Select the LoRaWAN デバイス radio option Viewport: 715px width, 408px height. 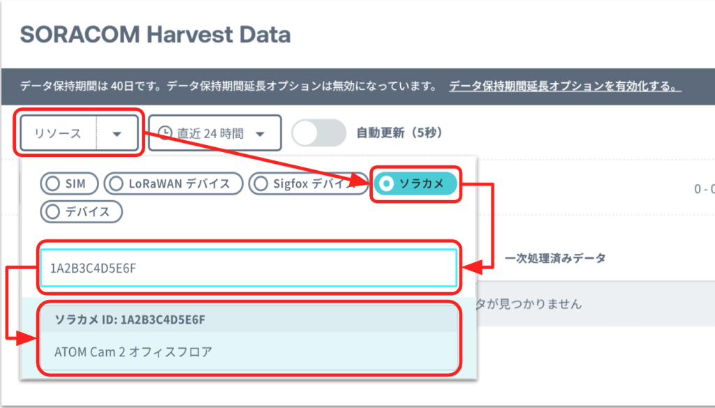[x=173, y=183]
